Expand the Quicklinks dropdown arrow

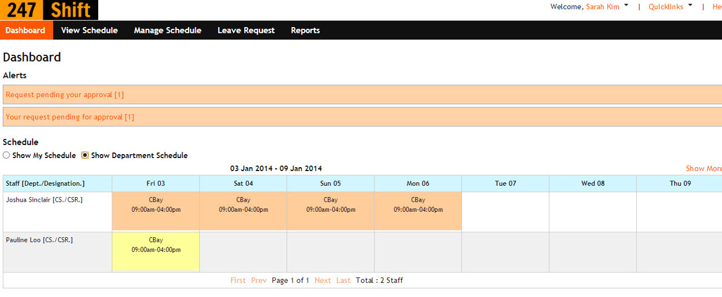(690, 5)
